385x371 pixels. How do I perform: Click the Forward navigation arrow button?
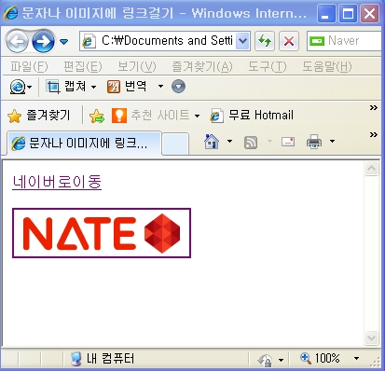43,41
